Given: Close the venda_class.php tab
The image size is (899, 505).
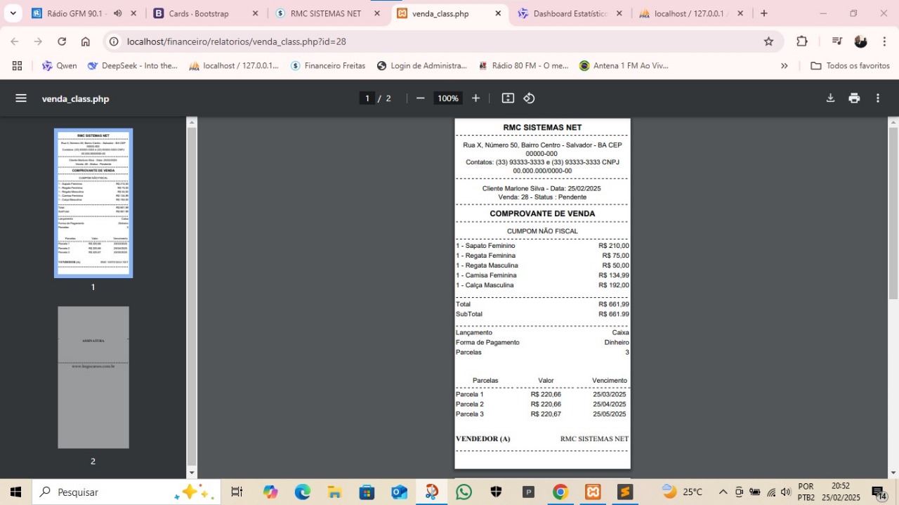Looking at the screenshot, I should pos(498,13).
